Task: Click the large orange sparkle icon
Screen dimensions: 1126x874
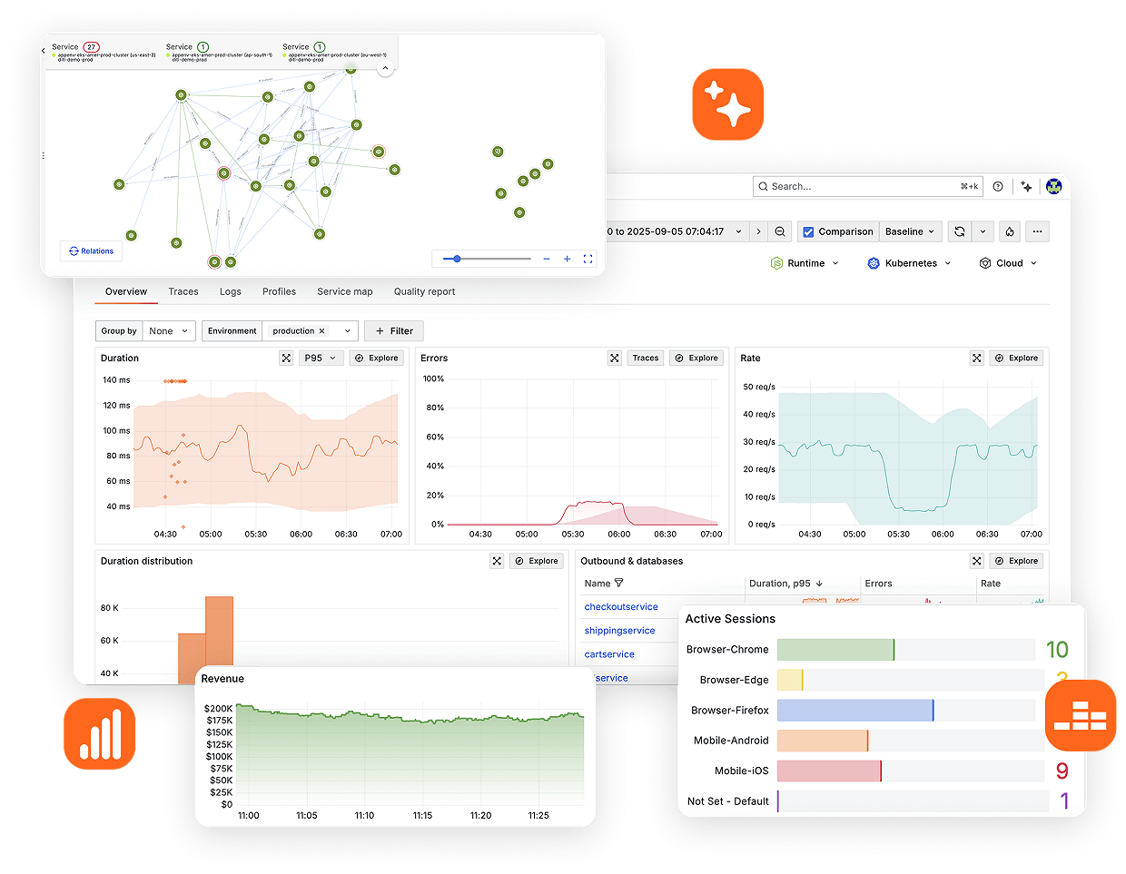Action: point(728,104)
